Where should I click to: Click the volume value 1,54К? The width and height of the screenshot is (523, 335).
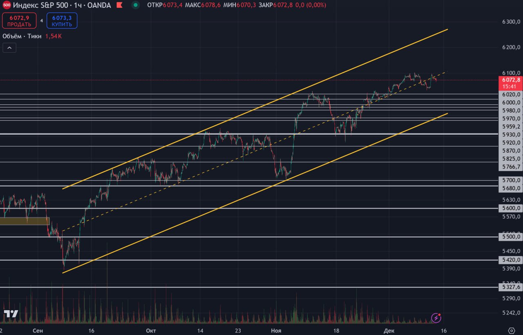[x=54, y=36]
